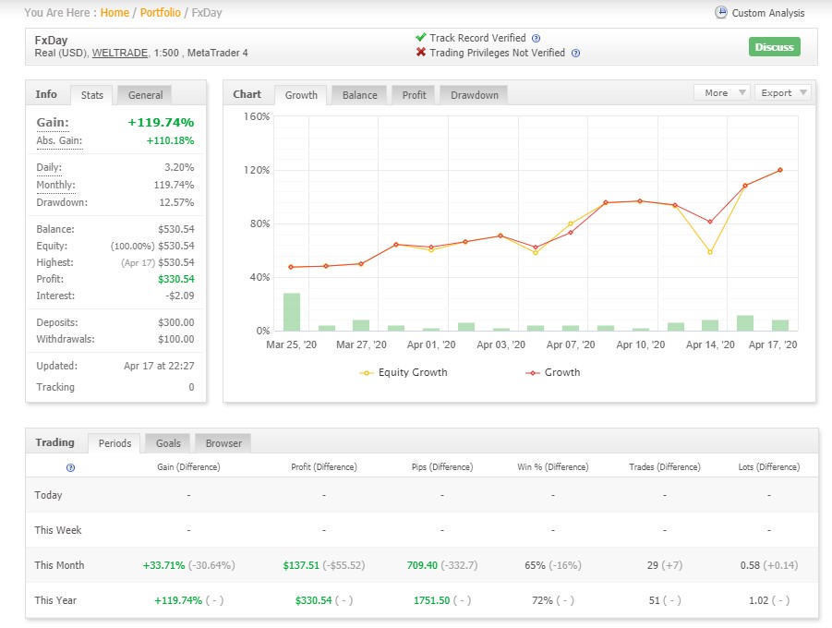
Task: Click the help icon in Trading table header
Action: click(x=71, y=467)
